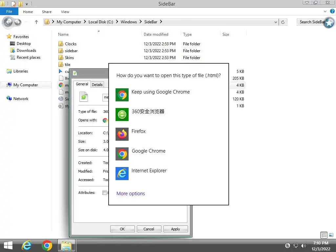This screenshot has width=336, height=252.
Task: Switch to large icons view layout
Action: point(331,235)
